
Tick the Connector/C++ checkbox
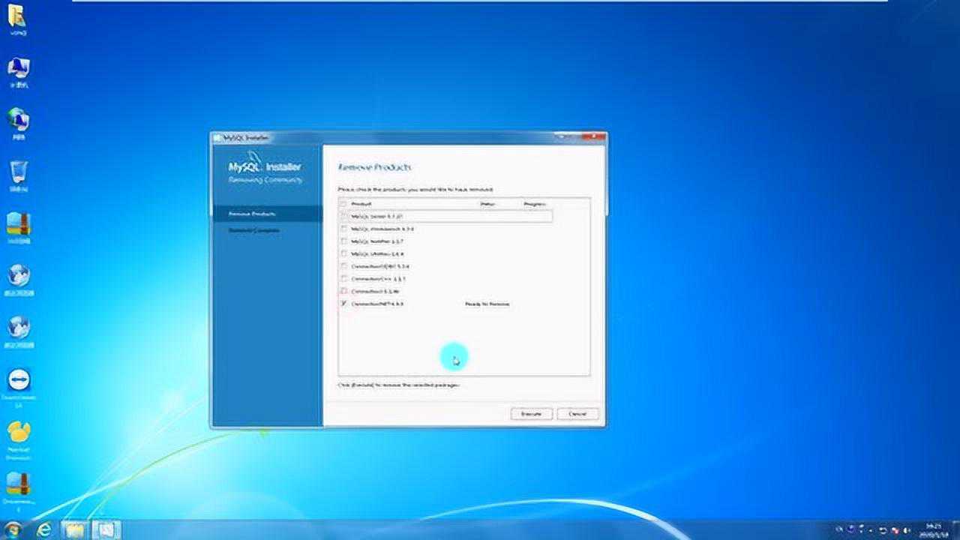point(343,278)
